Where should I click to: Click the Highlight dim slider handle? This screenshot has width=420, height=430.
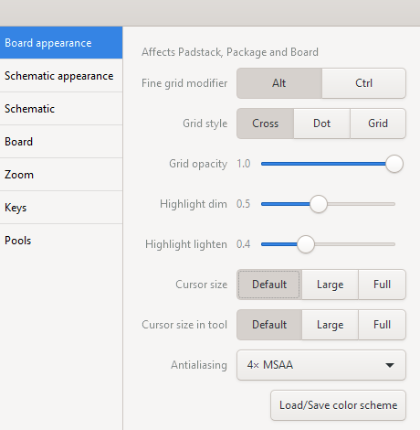coord(319,204)
